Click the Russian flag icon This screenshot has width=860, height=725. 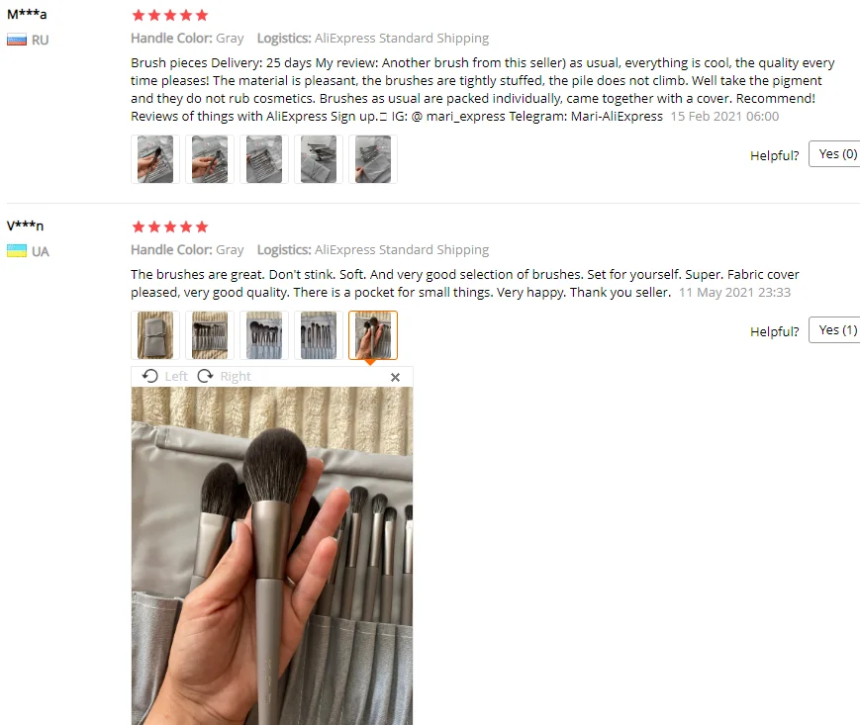tap(17, 40)
